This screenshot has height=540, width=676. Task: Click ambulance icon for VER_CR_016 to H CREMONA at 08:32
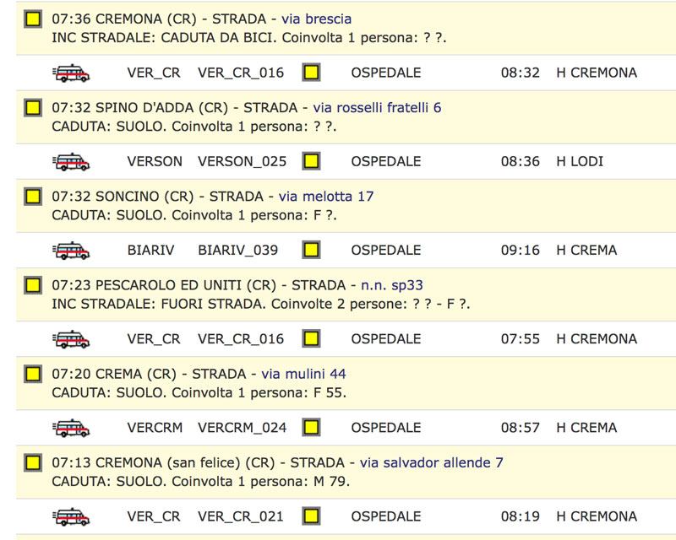(71, 73)
